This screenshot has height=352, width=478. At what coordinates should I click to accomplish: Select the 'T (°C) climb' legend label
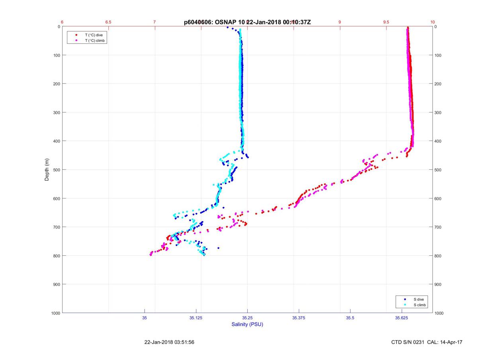click(96, 41)
